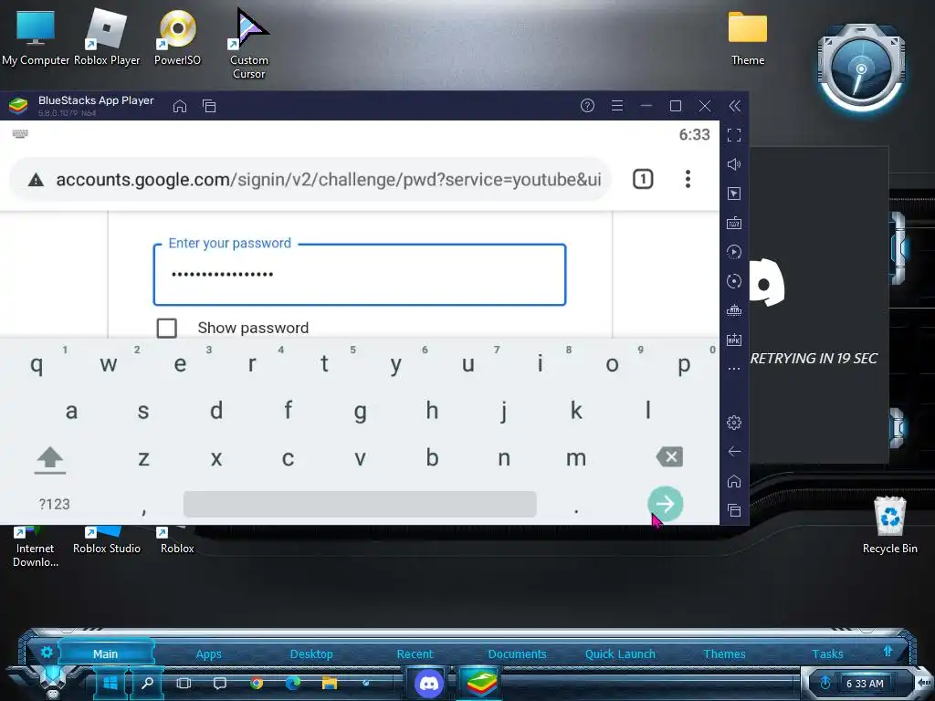The image size is (935, 701).
Task: Select the Recycle Bin desktop icon
Action: pyautogui.click(x=889, y=526)
